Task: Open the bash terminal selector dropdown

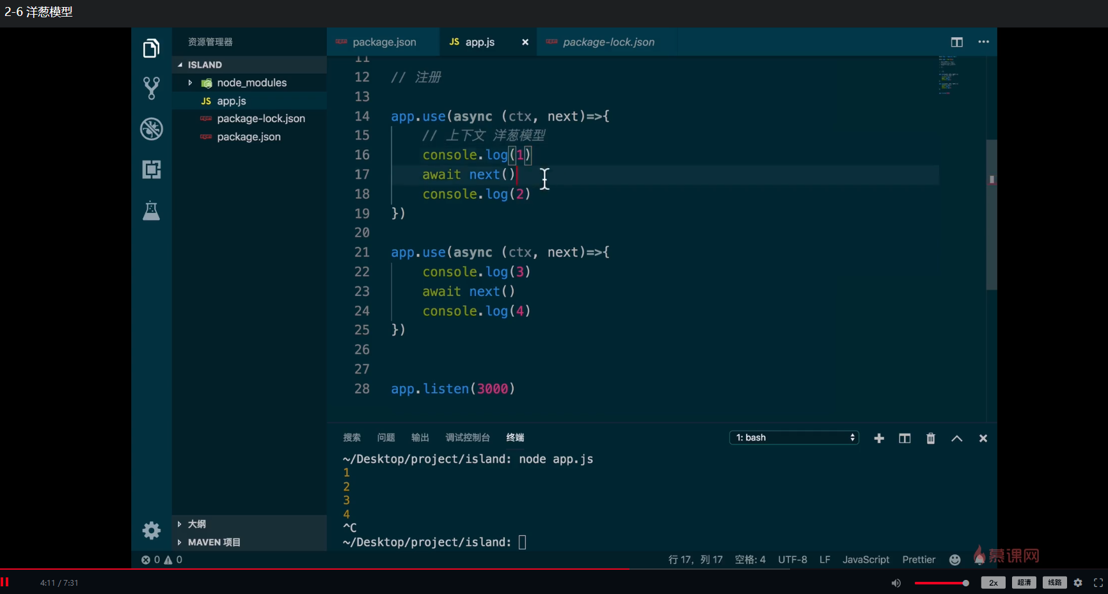Action: coord(794,437)
